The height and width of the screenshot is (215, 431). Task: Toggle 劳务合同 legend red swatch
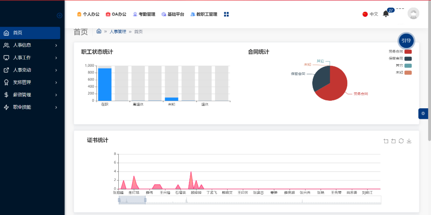[x=408, y=51]
